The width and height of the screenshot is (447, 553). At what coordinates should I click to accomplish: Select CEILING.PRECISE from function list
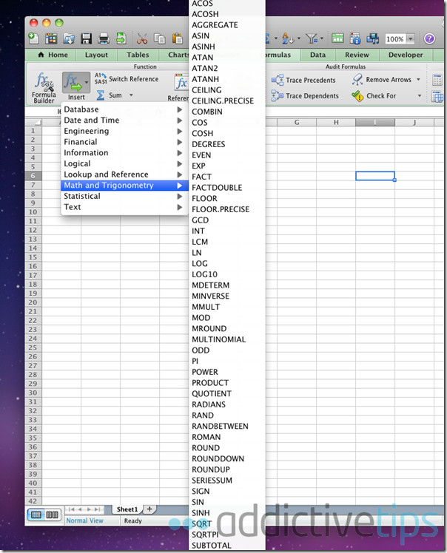227,101
